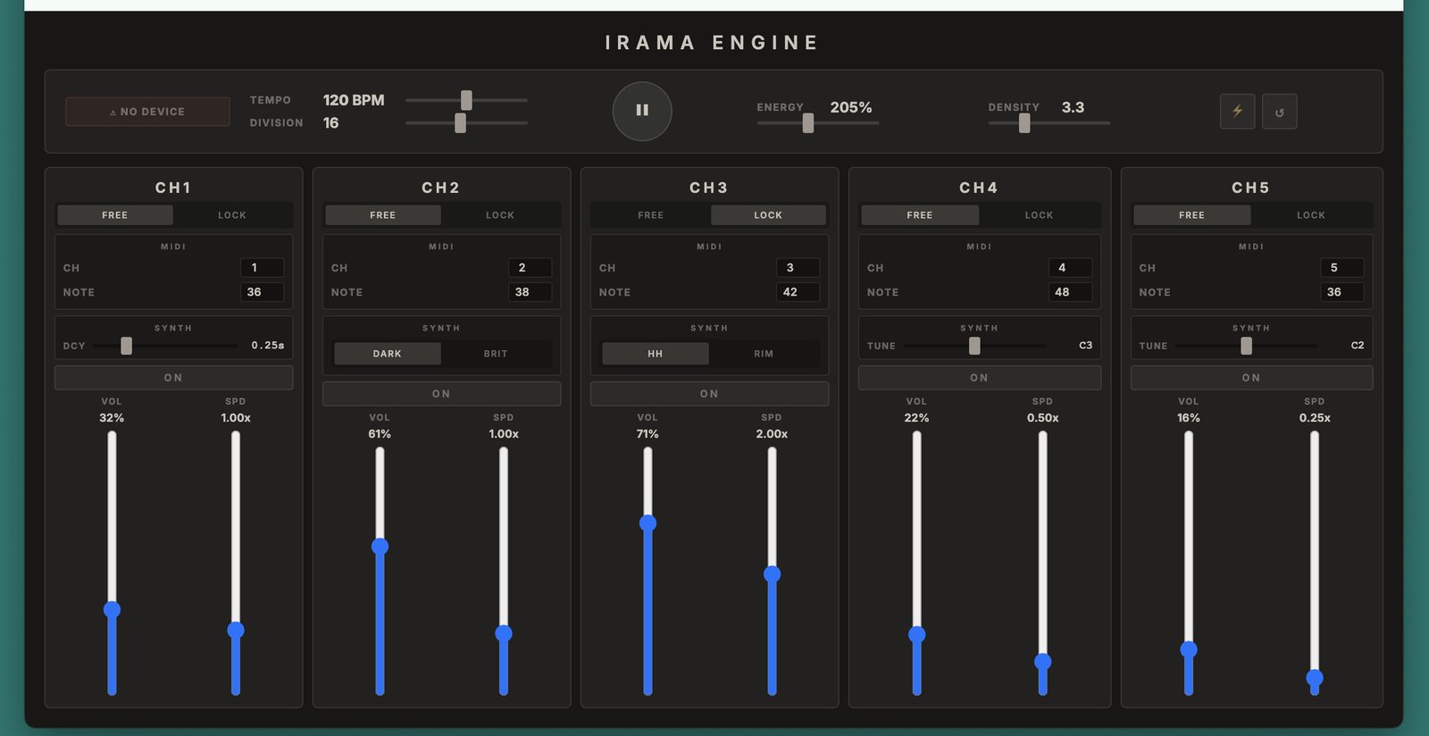This screenshot has width=1429, height=736.
Task: Select RIM synth type on CH3
Action: [764, 354]
